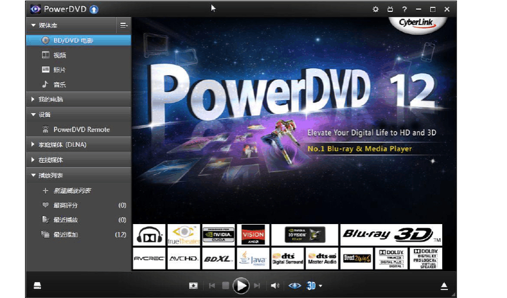The width and height of the screenshot is (507, 298).
Task: Toggle TrueTheater eye enhancement
Action: coord(295,285)
